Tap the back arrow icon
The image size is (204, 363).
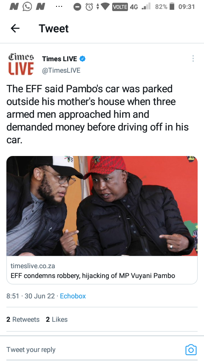tap(15, 28)
